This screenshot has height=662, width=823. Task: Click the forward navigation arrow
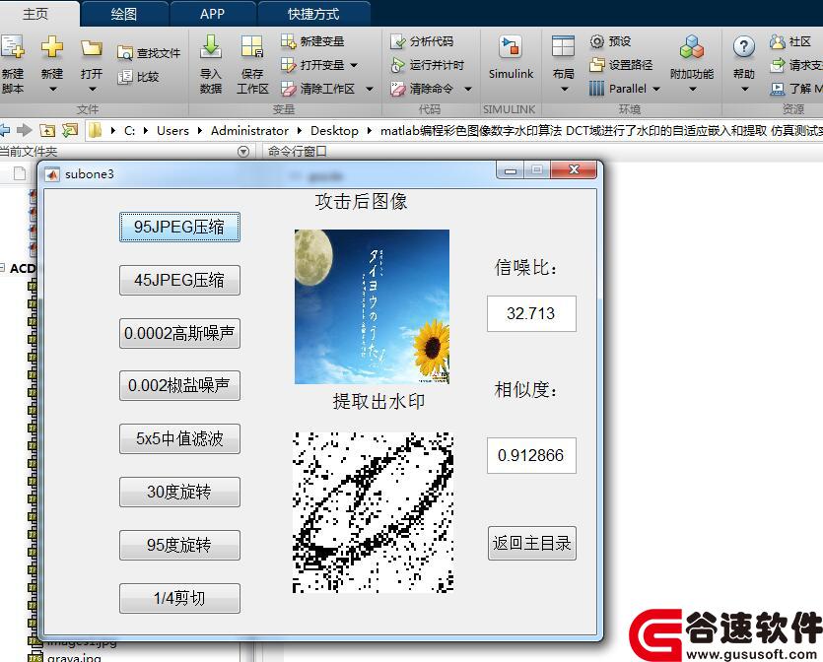coord(24,130)
